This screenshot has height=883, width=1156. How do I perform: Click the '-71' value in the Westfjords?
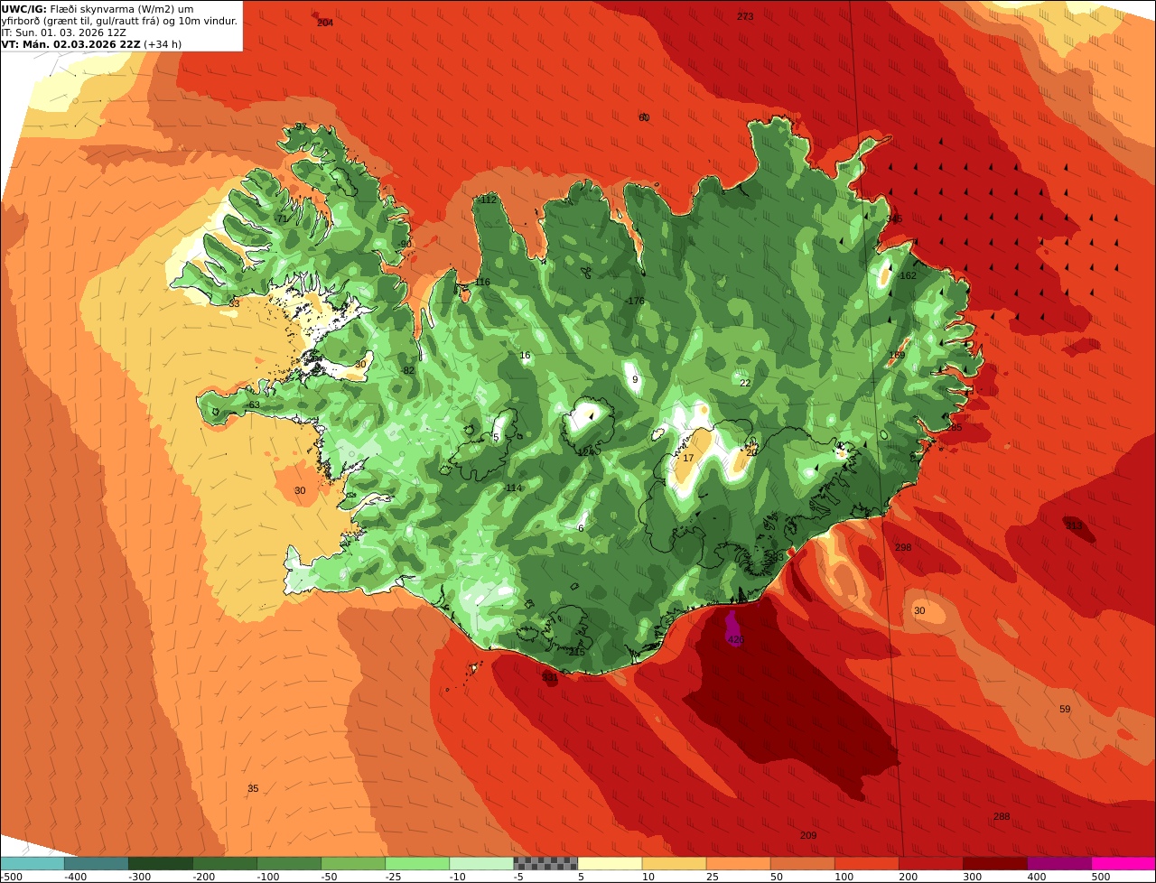[281, 219]
